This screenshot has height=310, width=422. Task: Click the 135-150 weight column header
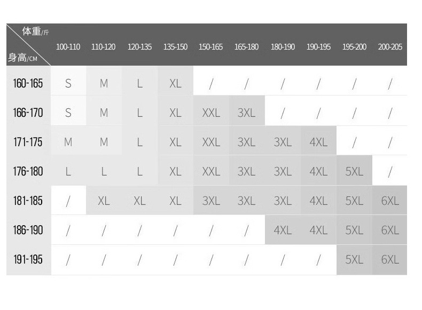(x=175, y=47)
